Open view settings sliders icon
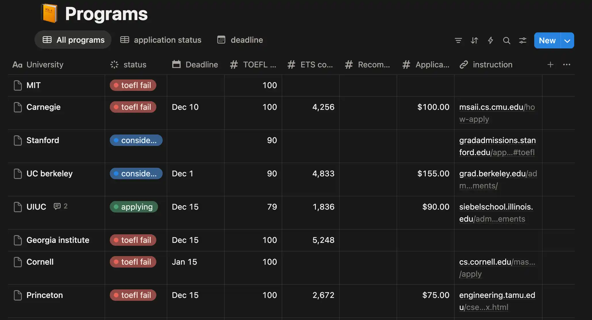 522,40
